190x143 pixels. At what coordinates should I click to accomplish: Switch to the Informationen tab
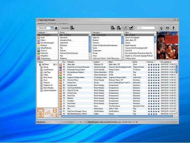tap(63, 23)
